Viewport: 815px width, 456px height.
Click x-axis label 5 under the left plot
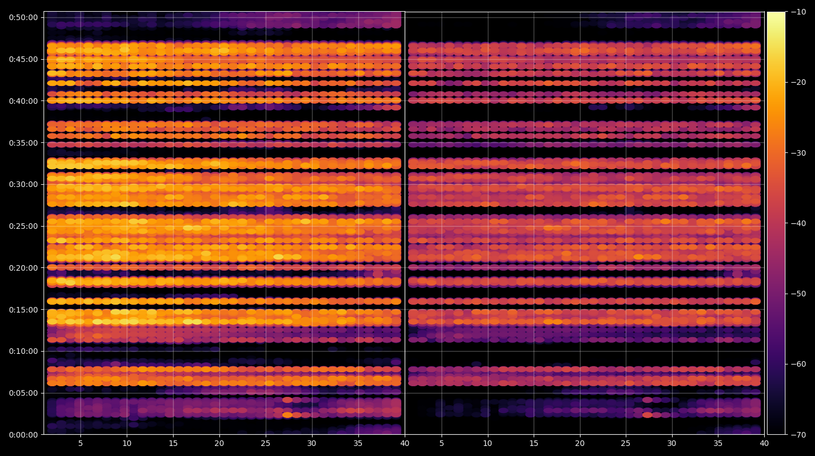80,444
